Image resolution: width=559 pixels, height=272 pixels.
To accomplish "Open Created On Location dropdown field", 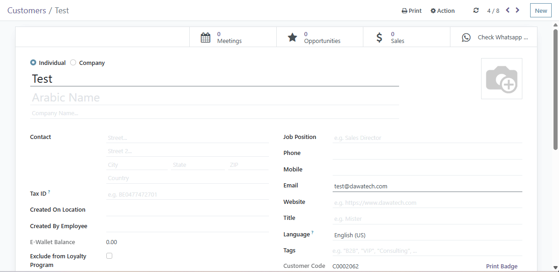I will [x=187, y=210].
